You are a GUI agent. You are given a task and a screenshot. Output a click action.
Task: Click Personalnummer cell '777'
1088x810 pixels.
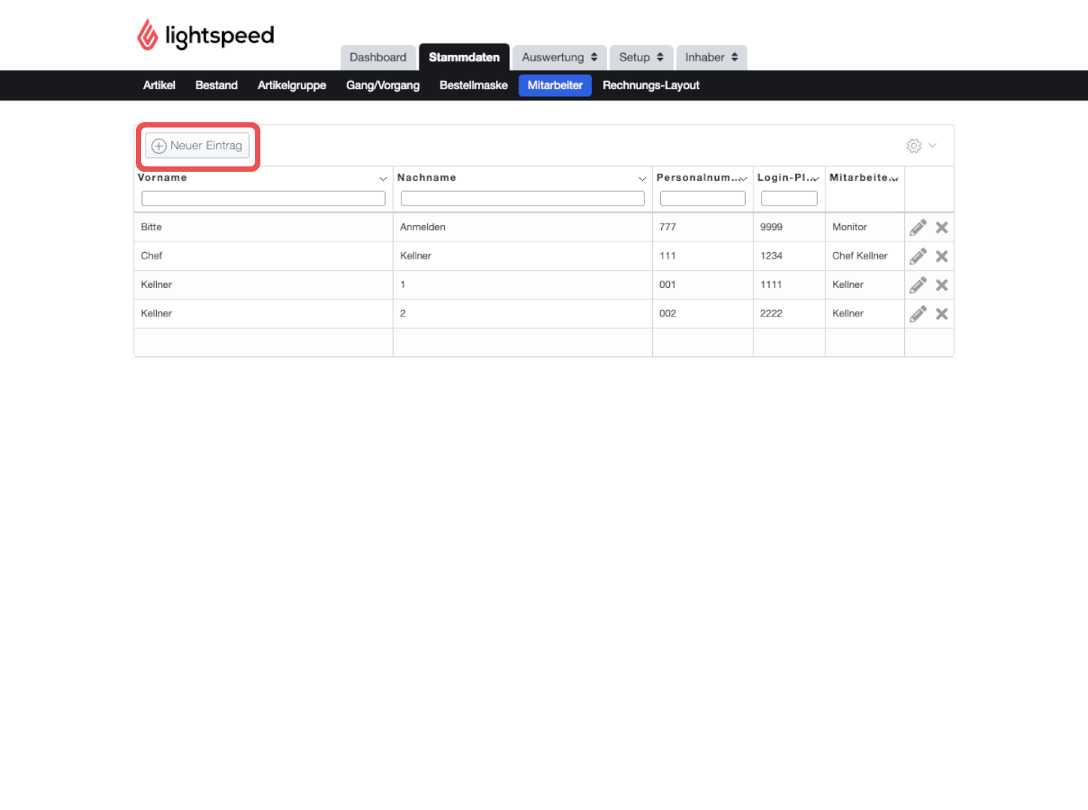703,227
